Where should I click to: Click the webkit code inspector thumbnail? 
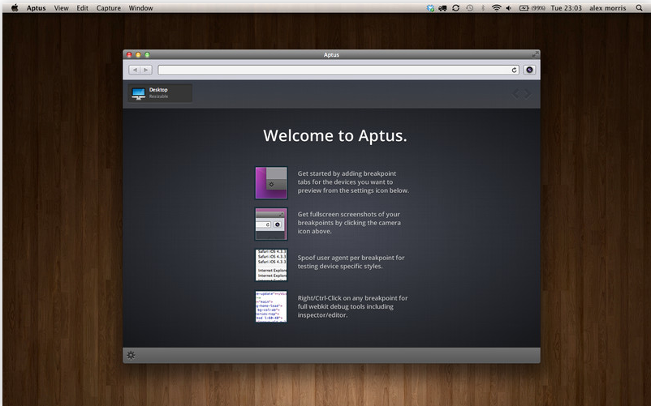[x=271, y=306]
